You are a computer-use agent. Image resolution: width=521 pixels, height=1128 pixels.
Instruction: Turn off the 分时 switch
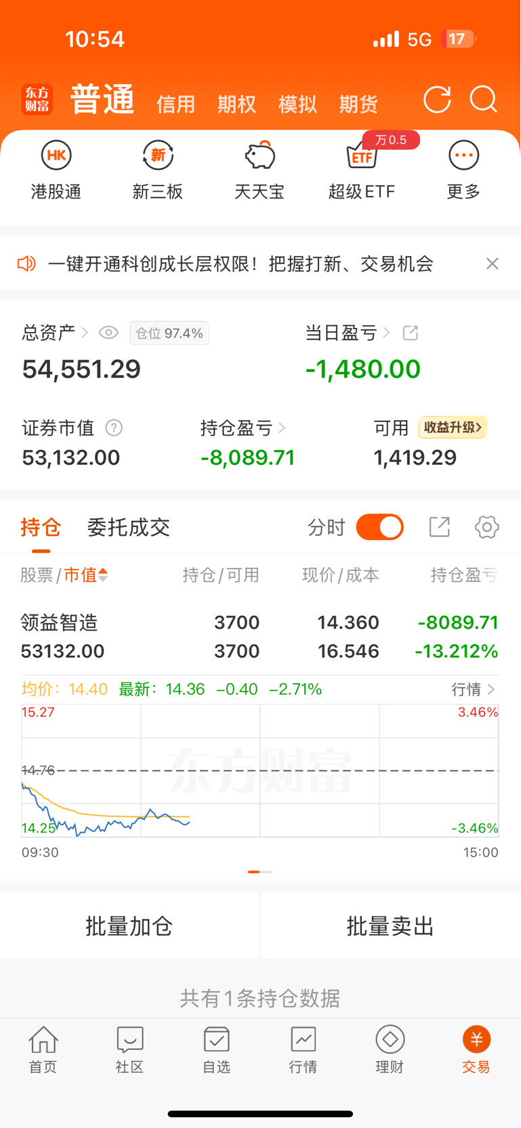coord(380,527)
